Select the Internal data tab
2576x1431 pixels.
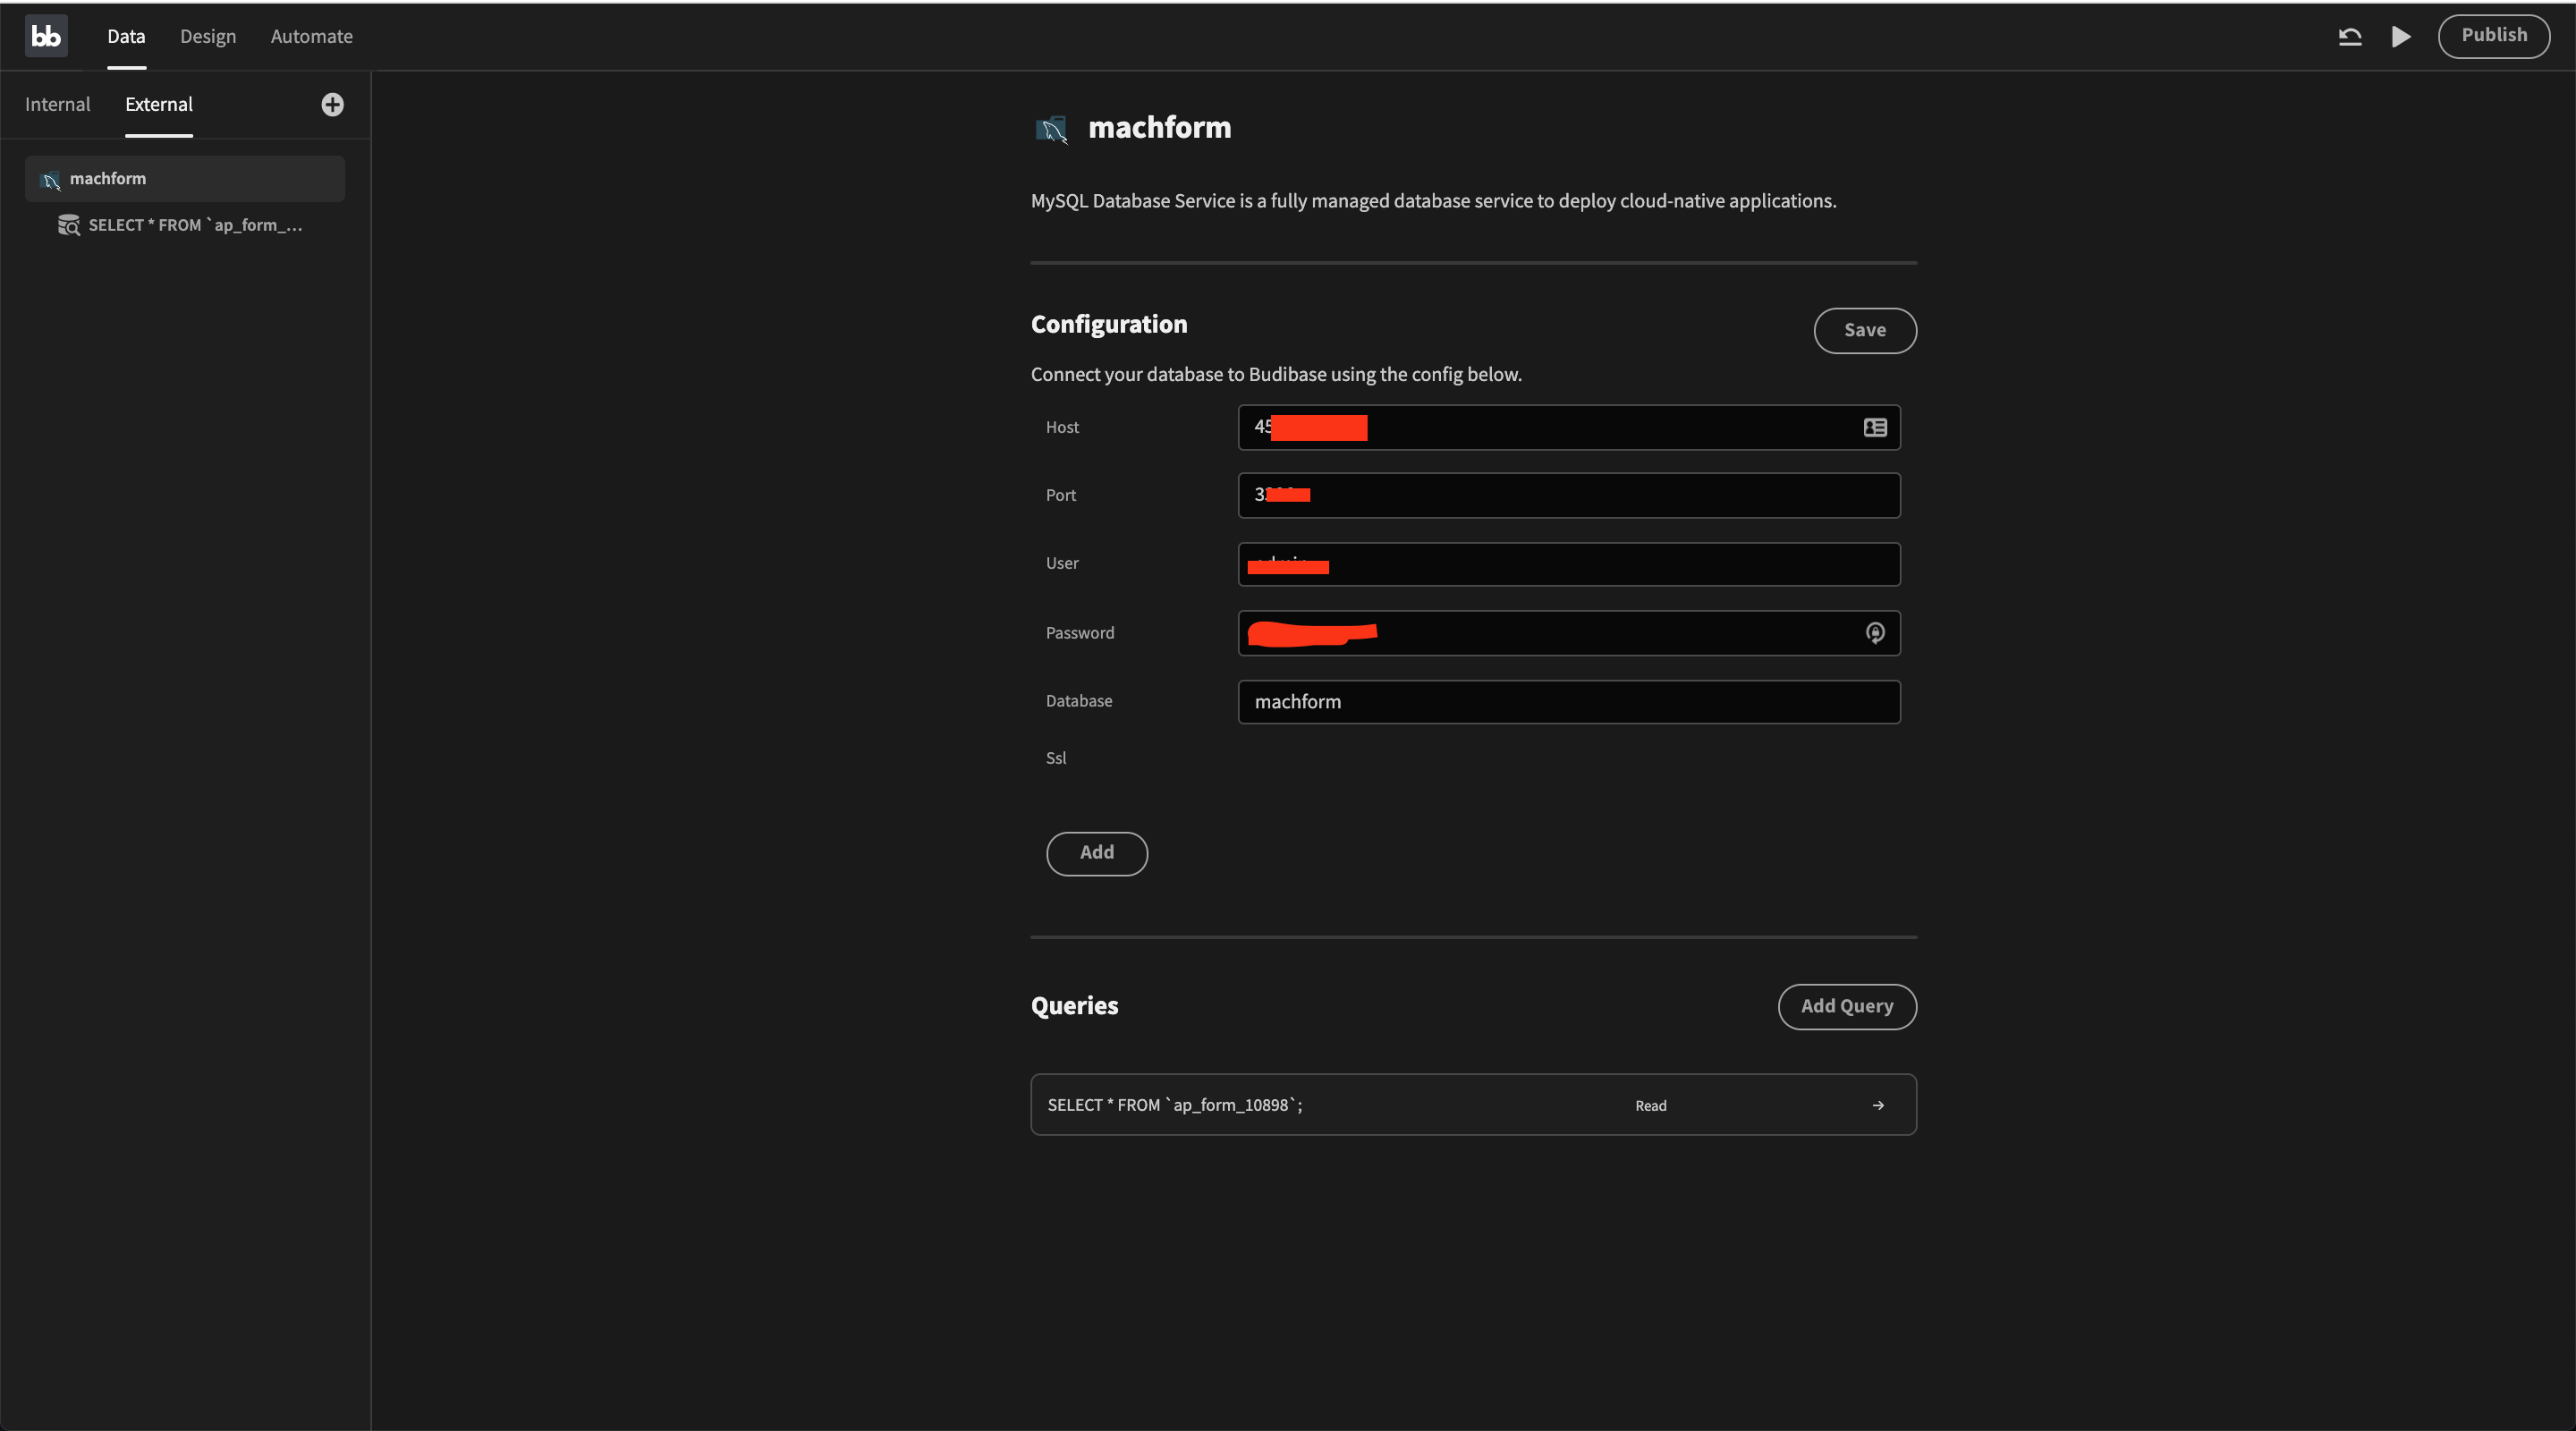pos(57,104)
